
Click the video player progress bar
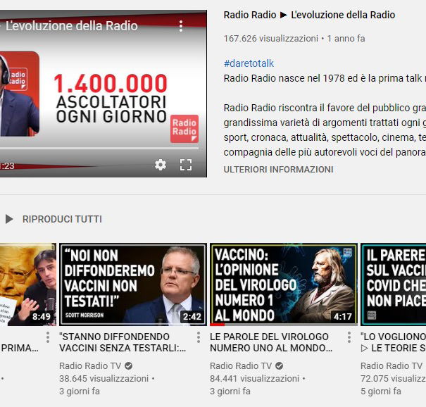[99, 148]
